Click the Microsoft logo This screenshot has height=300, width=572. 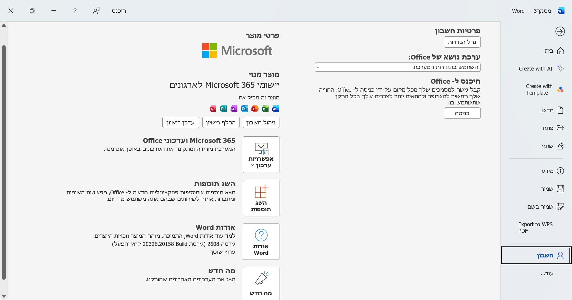pyautogui.click(x=237, y=51)
